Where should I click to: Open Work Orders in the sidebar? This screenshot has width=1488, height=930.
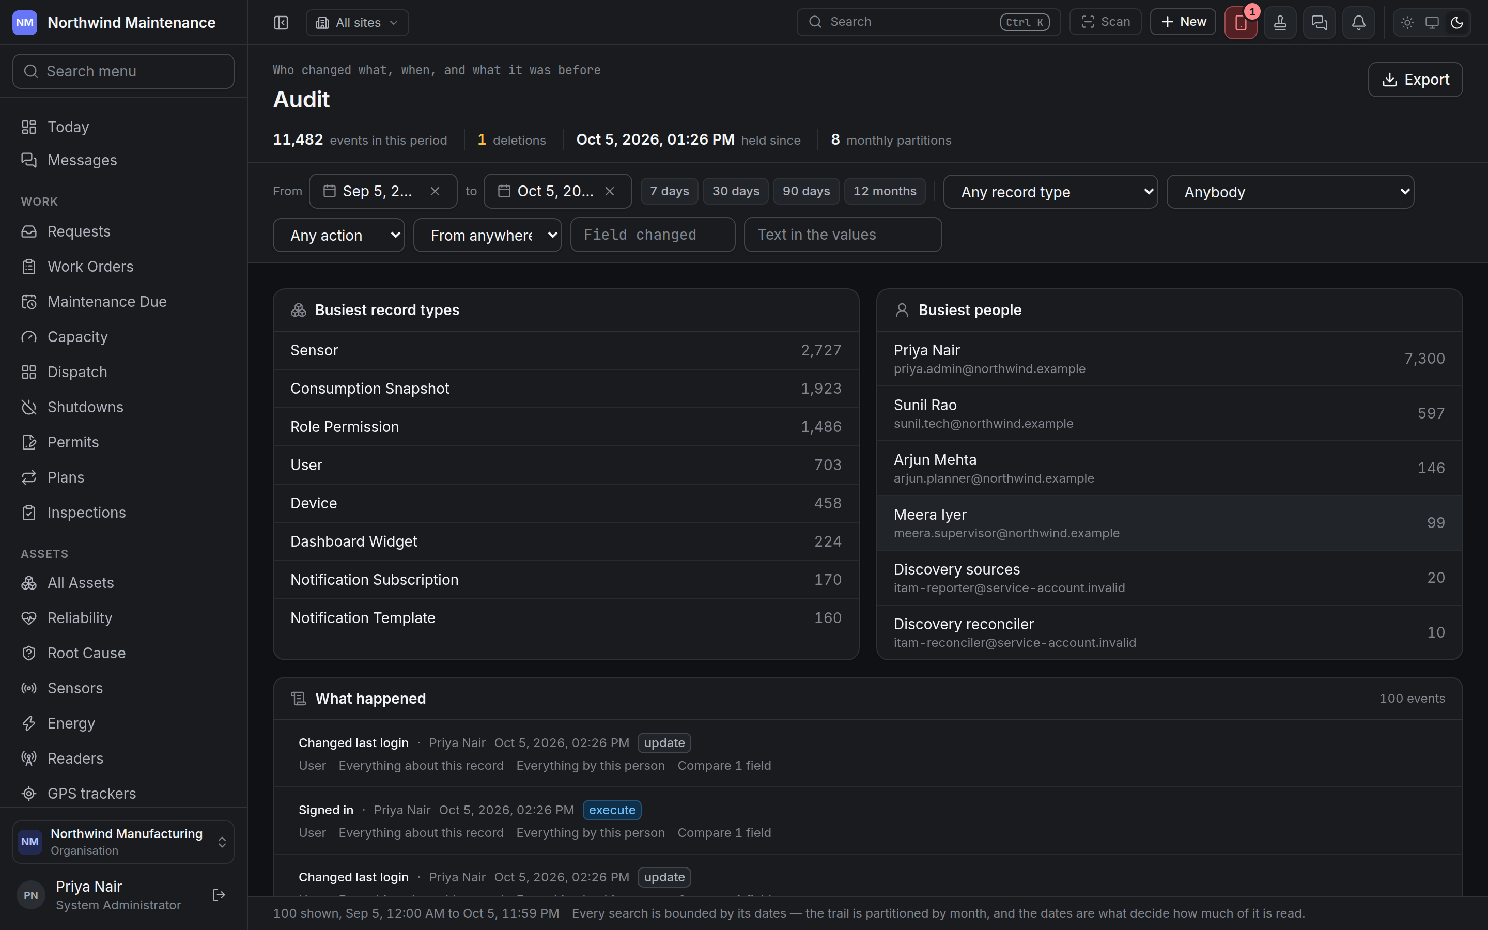(123, 266)
